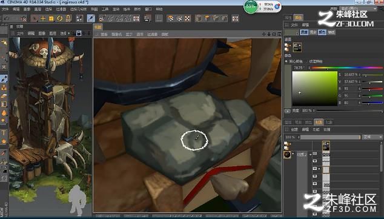Click the texture brush tab beside solid color

point(316,61)
